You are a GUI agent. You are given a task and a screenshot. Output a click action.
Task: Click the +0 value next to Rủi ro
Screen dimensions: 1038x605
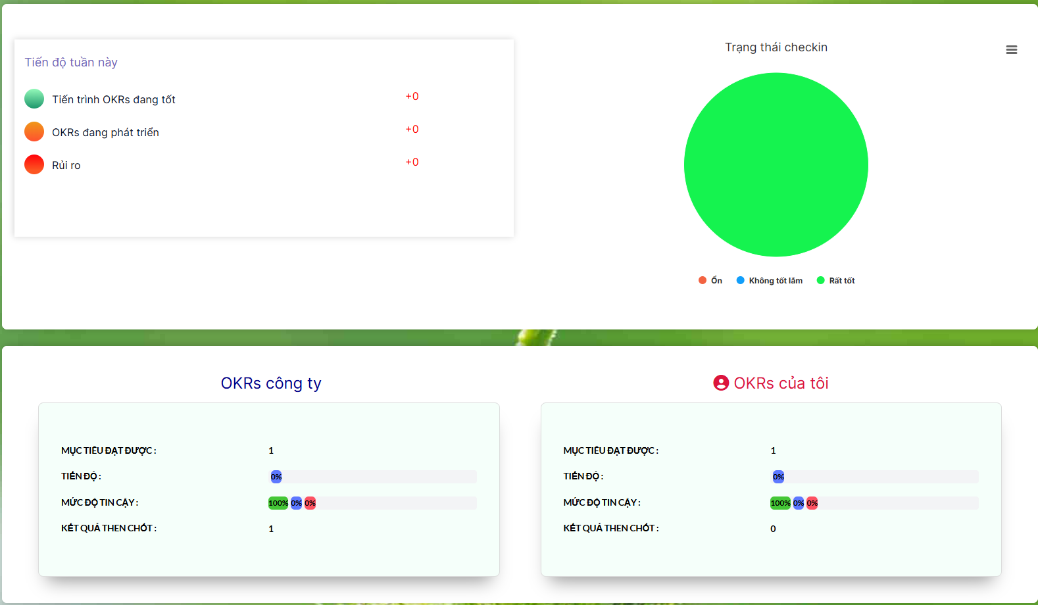pyautogui.click(x=412, y=162)
